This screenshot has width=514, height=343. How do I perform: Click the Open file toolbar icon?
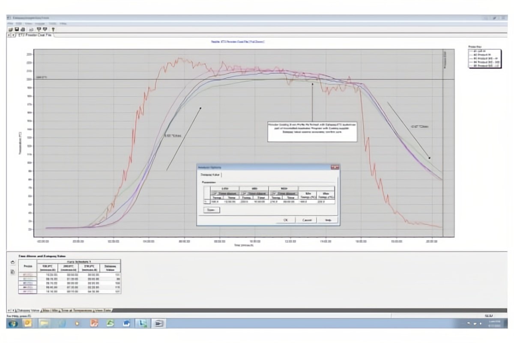click(x=10, y=29)
